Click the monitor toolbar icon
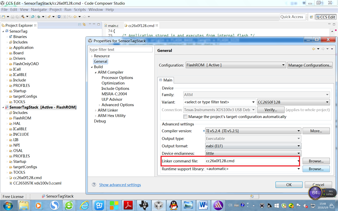338x211 pixels. [59, 17]
